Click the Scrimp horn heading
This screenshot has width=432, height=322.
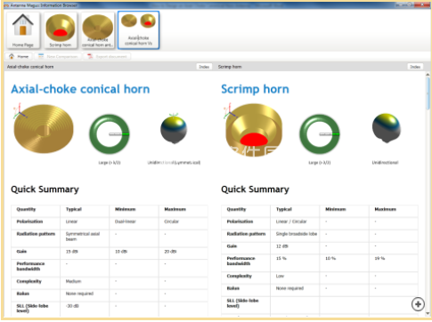coord(255,89)
